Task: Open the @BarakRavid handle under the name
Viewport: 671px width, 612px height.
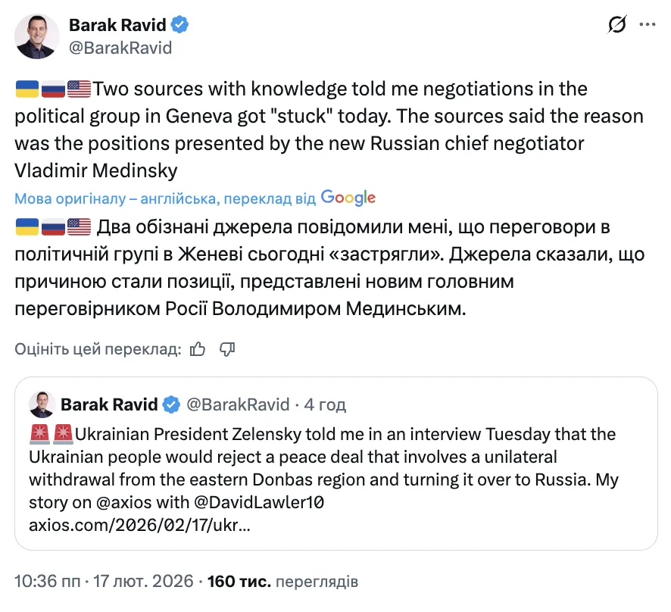Action: coord(120,48)
